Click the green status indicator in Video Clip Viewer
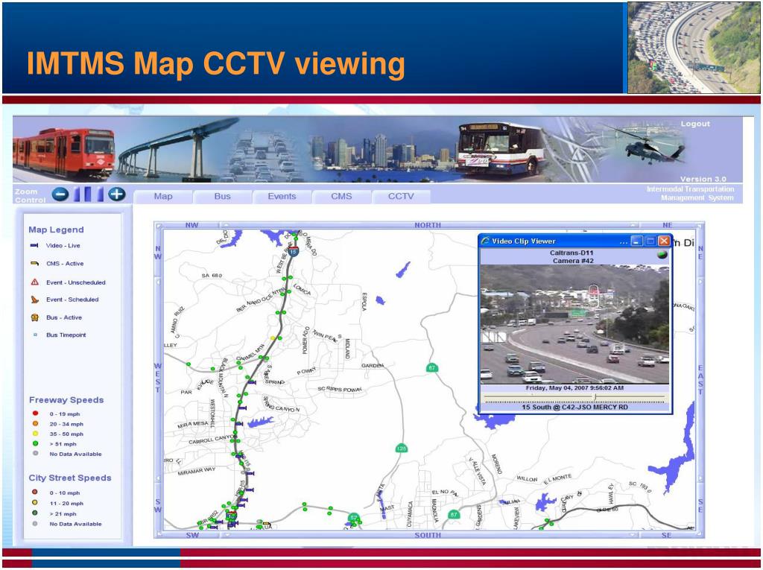The height and width of the screenshot is (570, 763). pos(662,255)
